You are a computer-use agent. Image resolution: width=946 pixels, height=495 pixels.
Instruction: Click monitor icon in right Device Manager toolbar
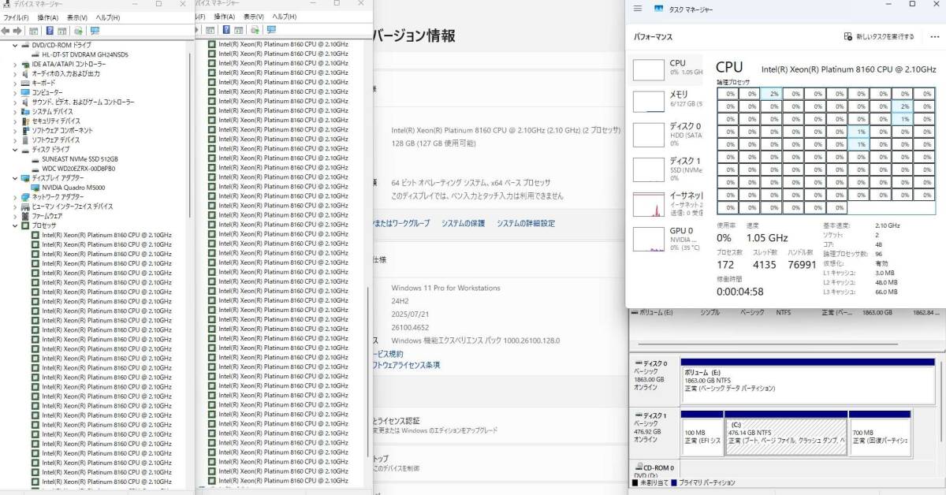coord(271,31)
